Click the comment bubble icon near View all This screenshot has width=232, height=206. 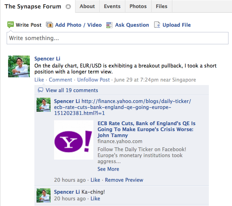[x=41, y=90]
